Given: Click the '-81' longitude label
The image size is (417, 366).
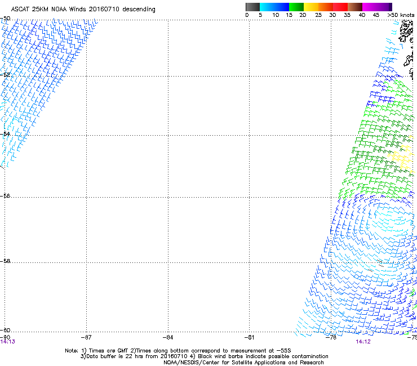Looking at the screenshot, I should 249,337.
